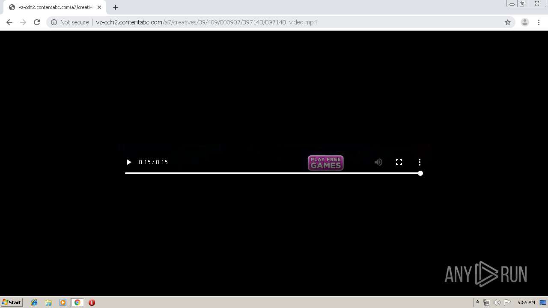Switch to the Chrome taskbar button
Image resolution: width=548 pixels, height=308 pixels.
77,302
